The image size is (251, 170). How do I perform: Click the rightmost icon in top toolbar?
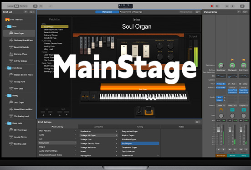242,6
